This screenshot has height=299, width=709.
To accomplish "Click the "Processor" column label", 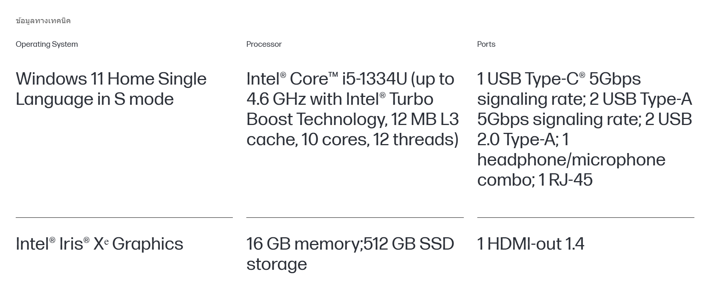I will (x=264, y=44).
